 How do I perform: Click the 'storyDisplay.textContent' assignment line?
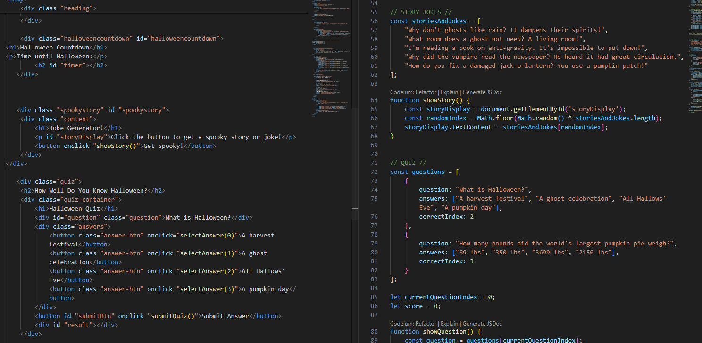coord(506,127)
